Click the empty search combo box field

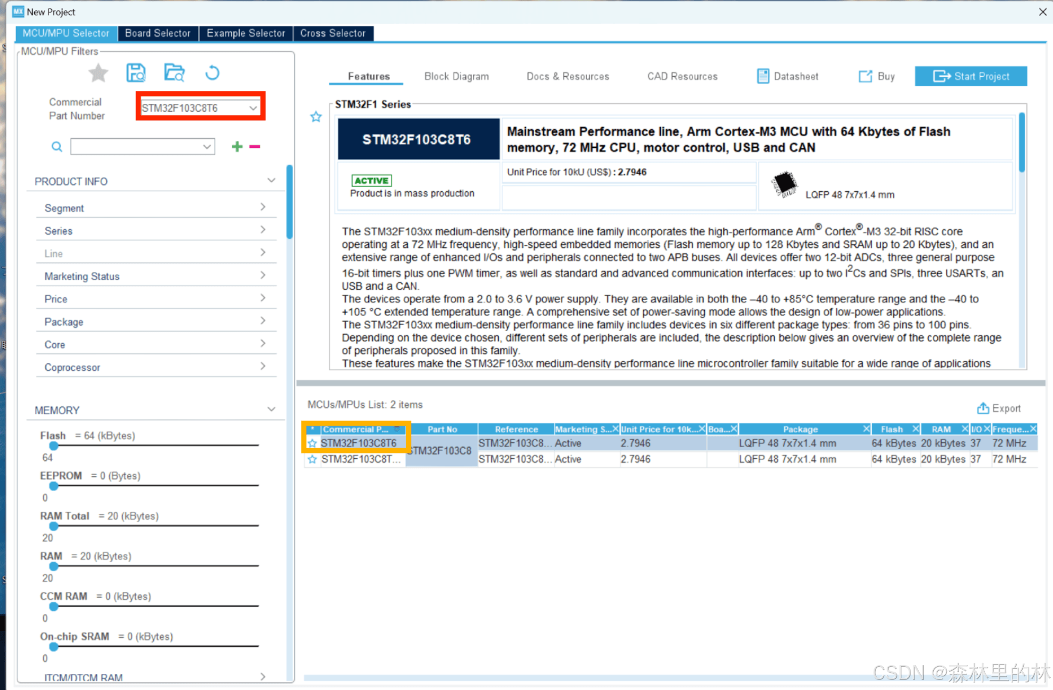(136, 147)
